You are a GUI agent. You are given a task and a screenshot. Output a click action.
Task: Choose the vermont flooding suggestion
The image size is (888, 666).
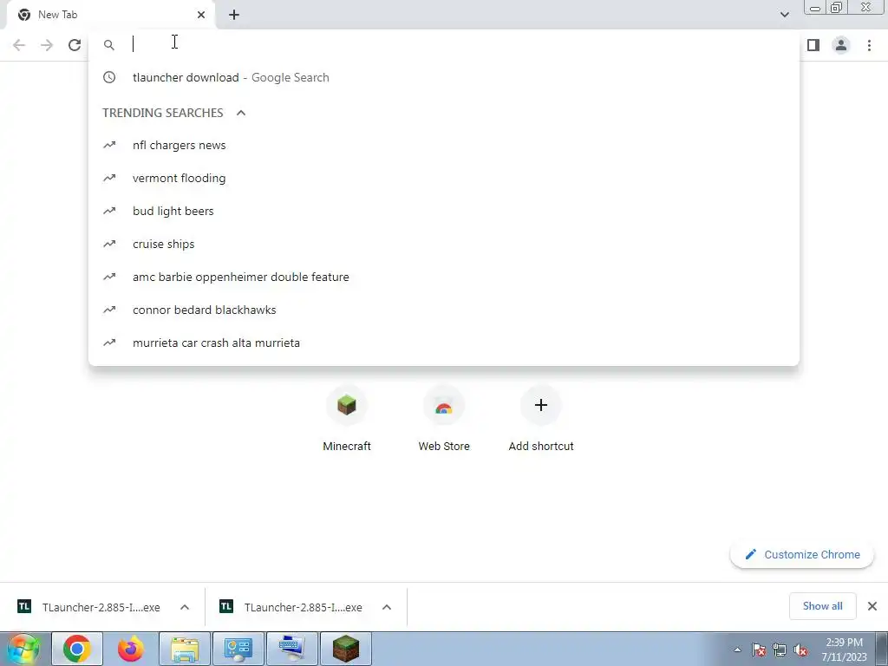tap(444, 178)
